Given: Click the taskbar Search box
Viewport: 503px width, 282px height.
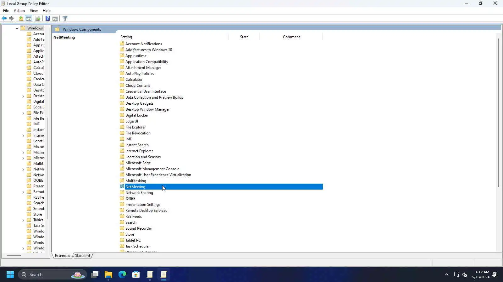Looking at the screenshot, I should click(52, 274).
